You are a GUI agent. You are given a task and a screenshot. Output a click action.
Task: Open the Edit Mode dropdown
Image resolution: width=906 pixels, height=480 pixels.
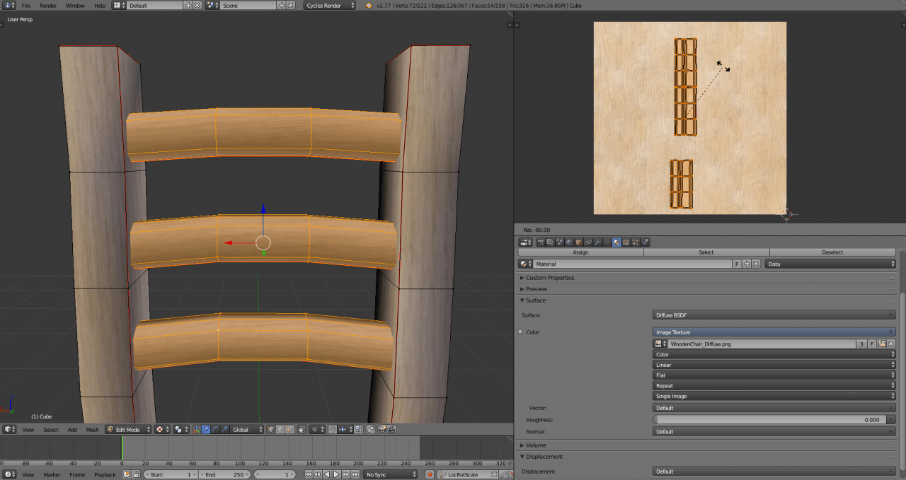128,429
